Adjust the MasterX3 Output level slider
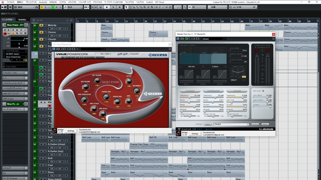 click(x=262, y=106)
